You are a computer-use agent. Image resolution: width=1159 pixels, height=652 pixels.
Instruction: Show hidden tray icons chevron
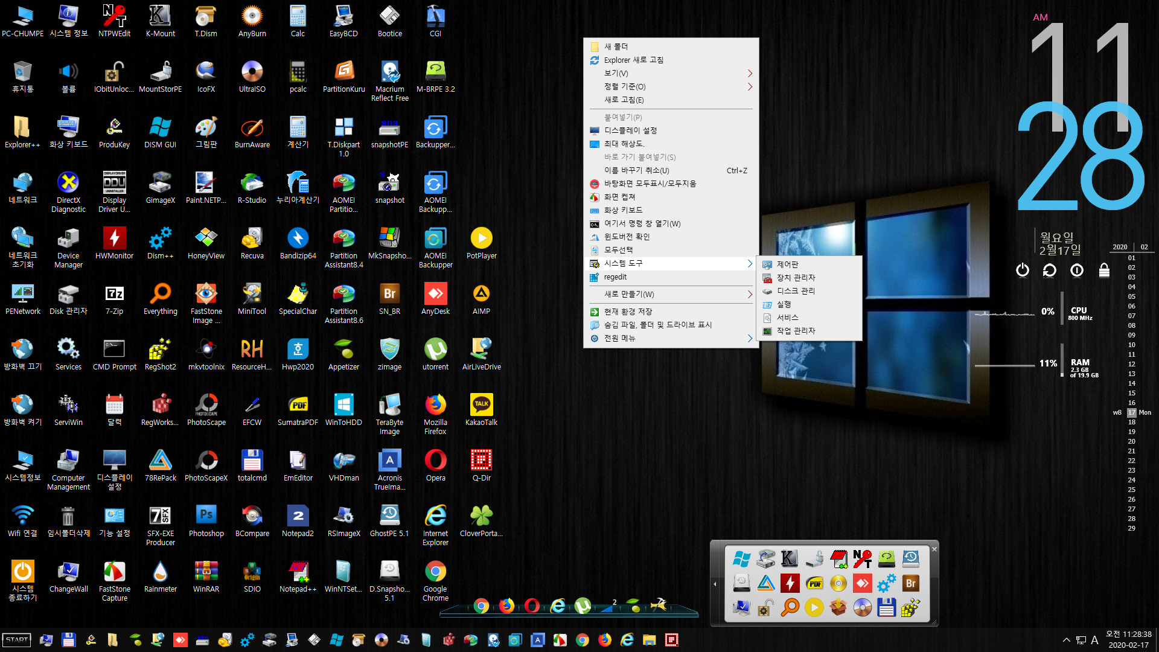tap(1067, 640)
